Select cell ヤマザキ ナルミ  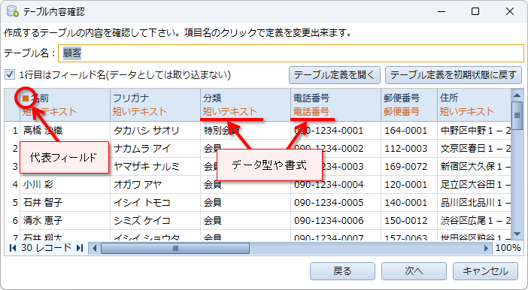[155, 167]
